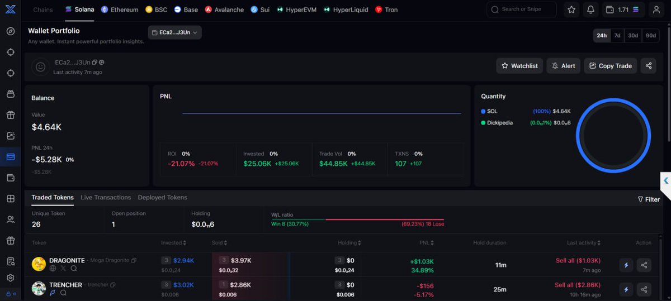Switch to Tron chain
Viewport: 671px width, 301px height.
[x=386, y=9]
